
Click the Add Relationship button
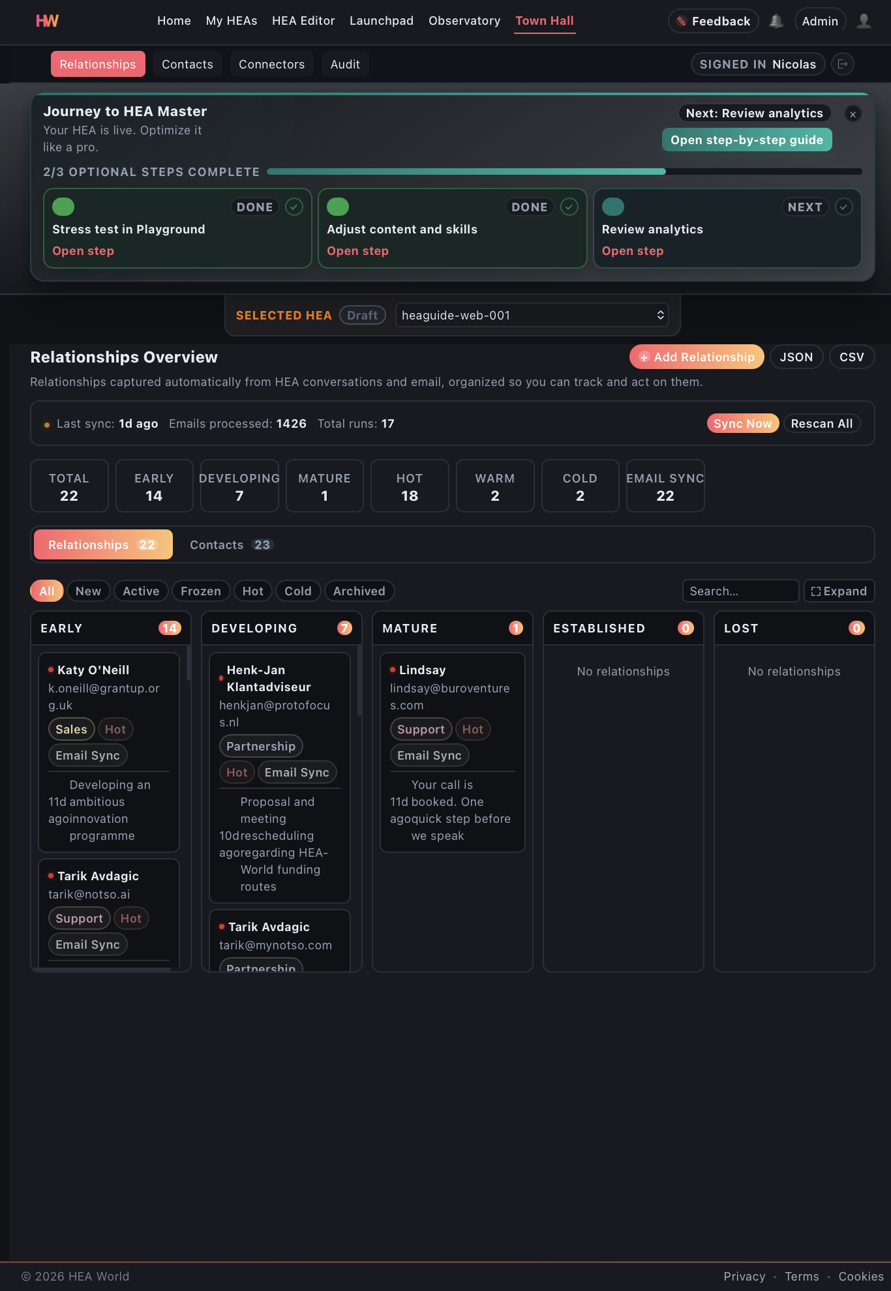tap(697, 357)
